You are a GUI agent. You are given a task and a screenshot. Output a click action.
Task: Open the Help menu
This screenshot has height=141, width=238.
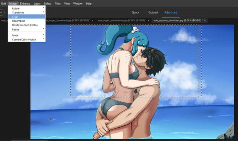coord(89,3)
